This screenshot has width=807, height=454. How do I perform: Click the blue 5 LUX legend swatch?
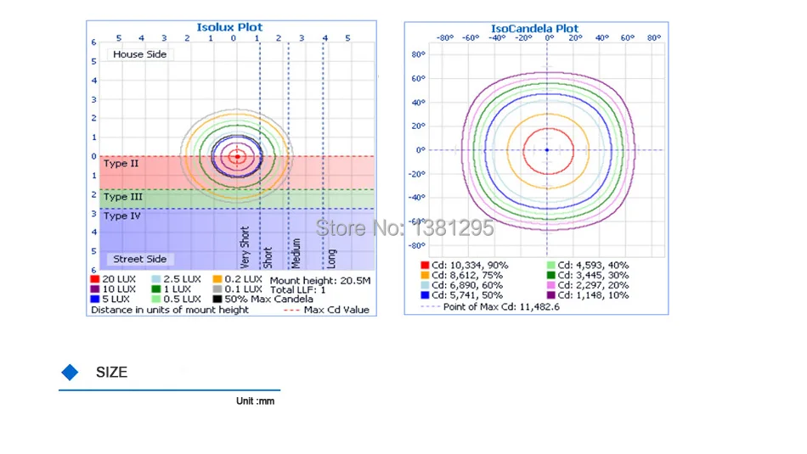tap(94, 299)
